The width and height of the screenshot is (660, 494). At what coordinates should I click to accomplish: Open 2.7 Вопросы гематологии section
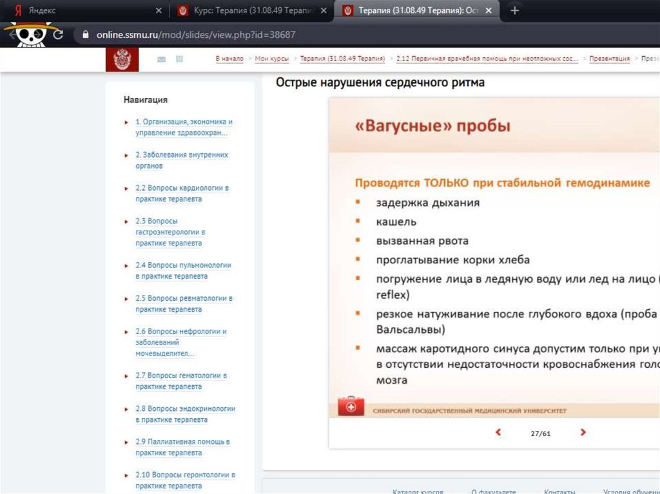pos(181,381)
